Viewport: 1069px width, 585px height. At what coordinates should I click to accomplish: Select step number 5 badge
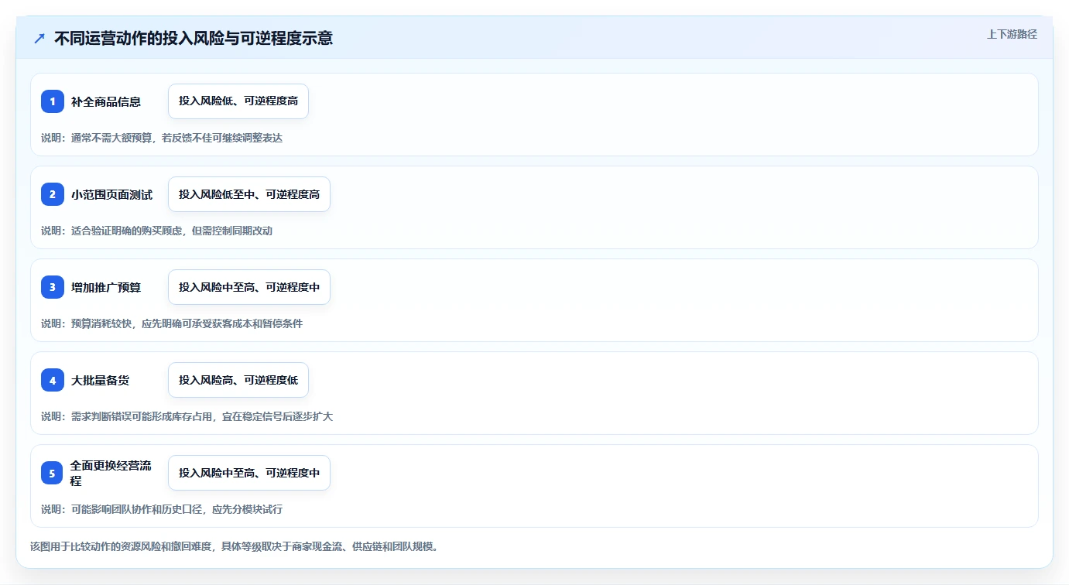pyautogui.click(x=52, y=473)
